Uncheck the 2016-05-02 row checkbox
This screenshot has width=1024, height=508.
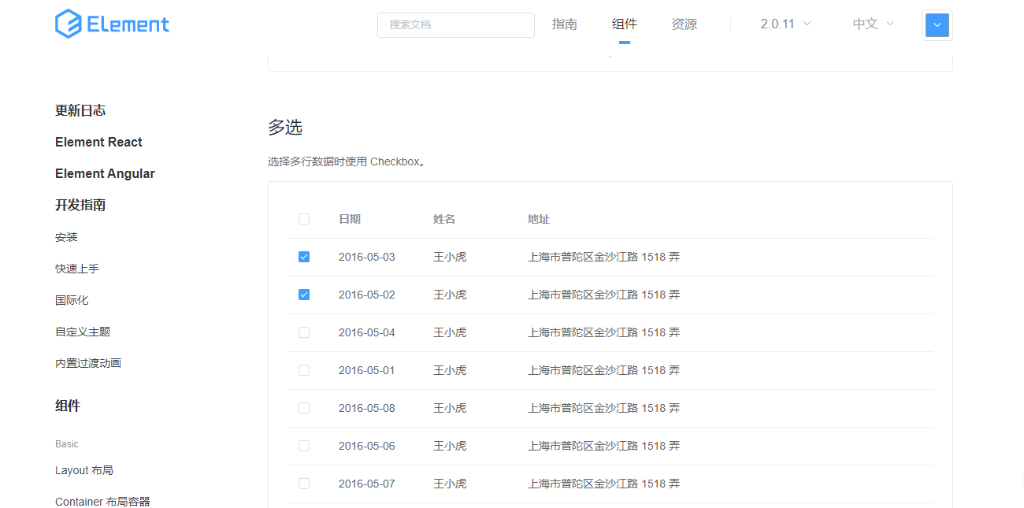point(304,294)
